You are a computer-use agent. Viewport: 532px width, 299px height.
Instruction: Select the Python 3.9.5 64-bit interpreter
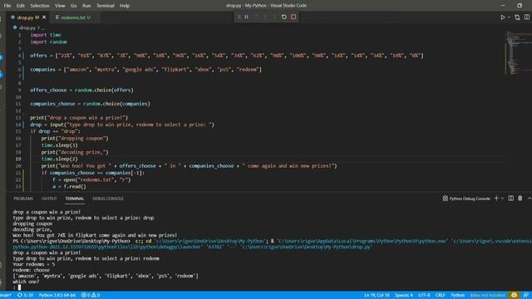click(x=57, y=296)
